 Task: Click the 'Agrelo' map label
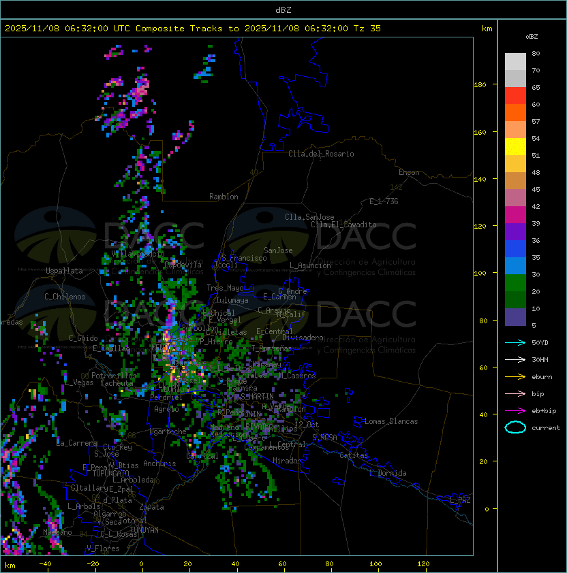coord(166,409)
